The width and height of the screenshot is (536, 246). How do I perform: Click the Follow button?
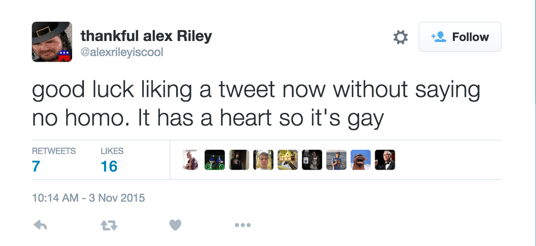coord(460,37)
